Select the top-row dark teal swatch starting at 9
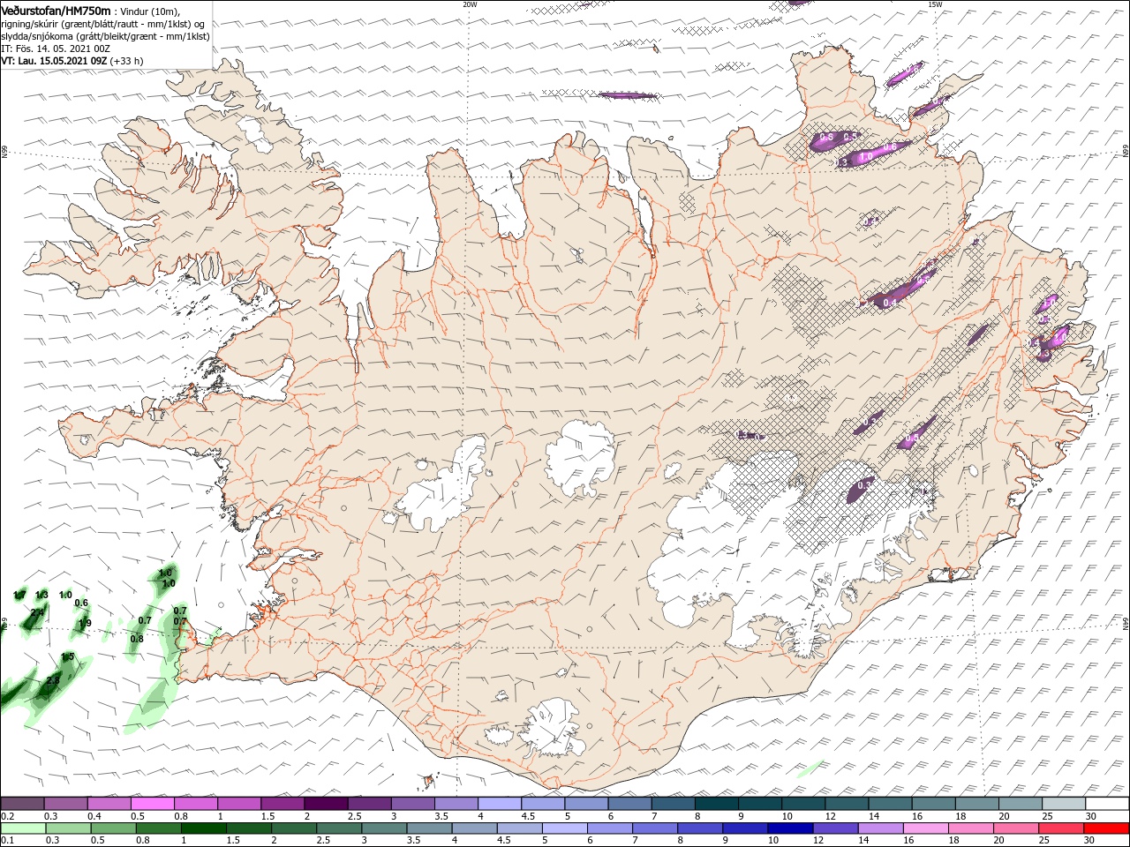The width and height of the screenshot is (1130, 847). 758,803
